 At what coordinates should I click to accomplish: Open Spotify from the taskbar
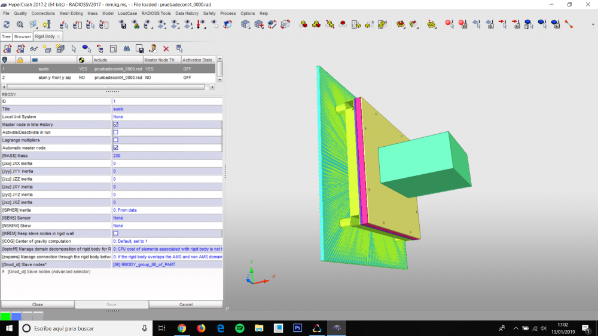point(240,328)
